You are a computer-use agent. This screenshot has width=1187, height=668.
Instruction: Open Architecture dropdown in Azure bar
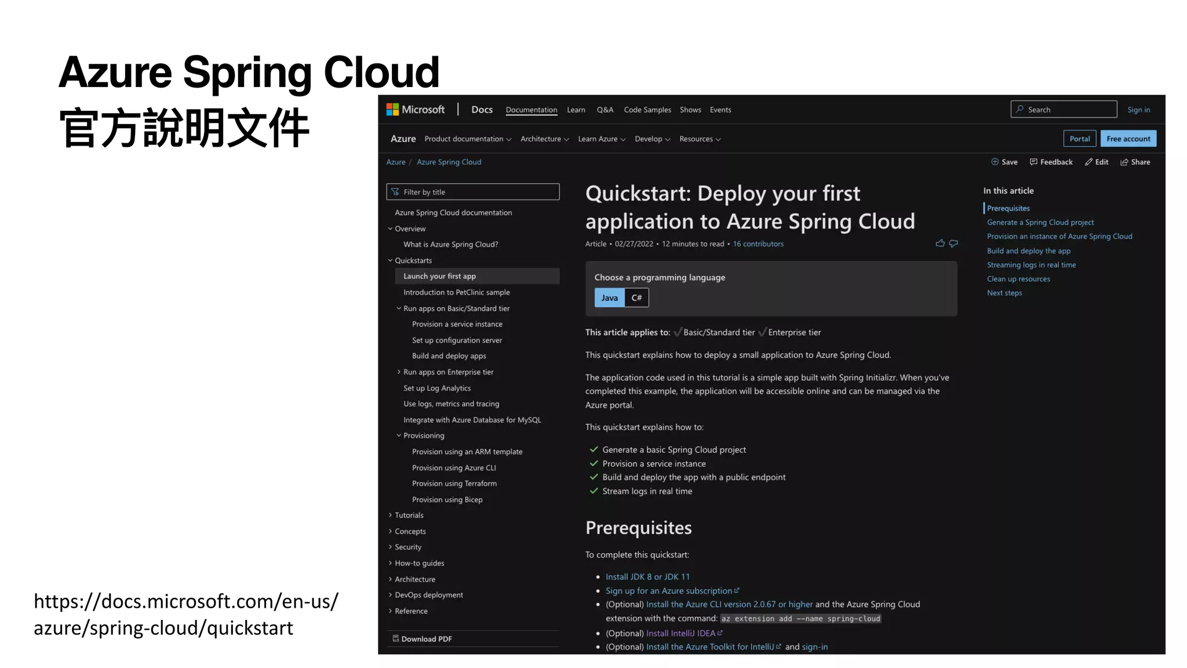544,139
